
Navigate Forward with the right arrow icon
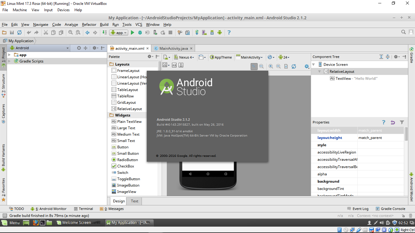click(95, 32)
